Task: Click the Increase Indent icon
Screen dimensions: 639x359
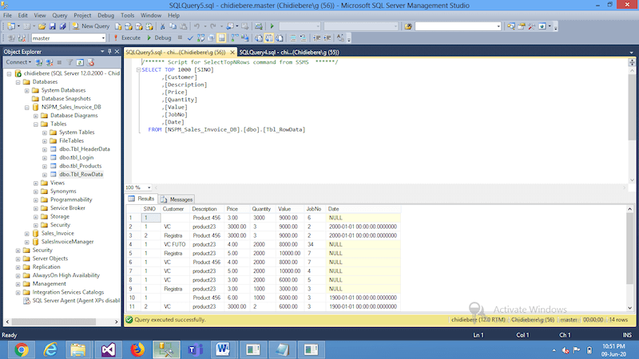Action: coord(327,37)
